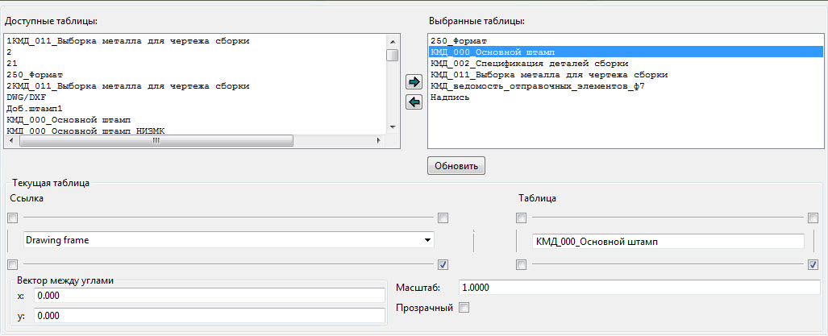Click available tables list scroll-down arrow

pos(392,127)
